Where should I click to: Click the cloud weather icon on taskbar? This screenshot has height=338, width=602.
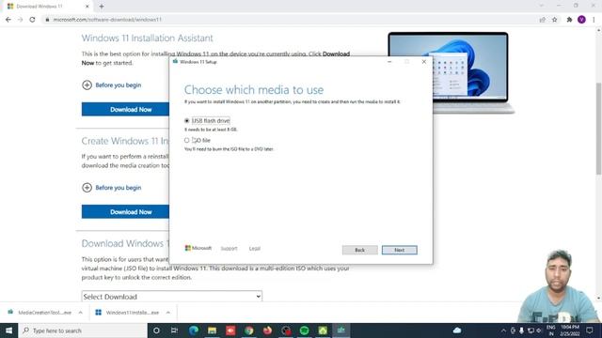(457, 330)
